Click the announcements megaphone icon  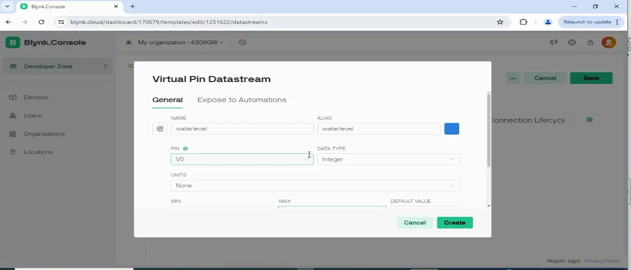[x=554, y=42]
